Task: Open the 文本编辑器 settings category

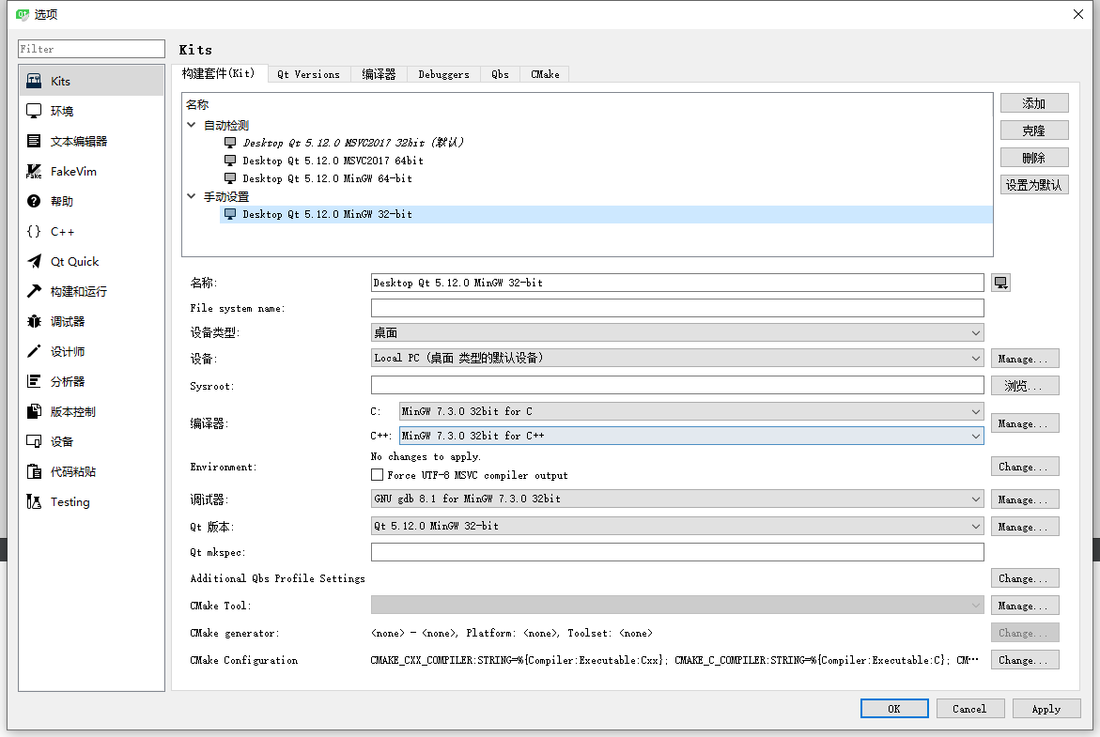Action: (x=91, y=141)
